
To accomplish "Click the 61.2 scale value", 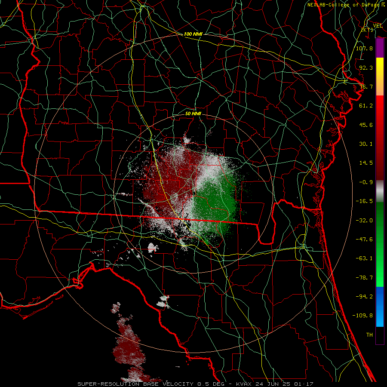I will pyautogui.click(x=366, y=106).
